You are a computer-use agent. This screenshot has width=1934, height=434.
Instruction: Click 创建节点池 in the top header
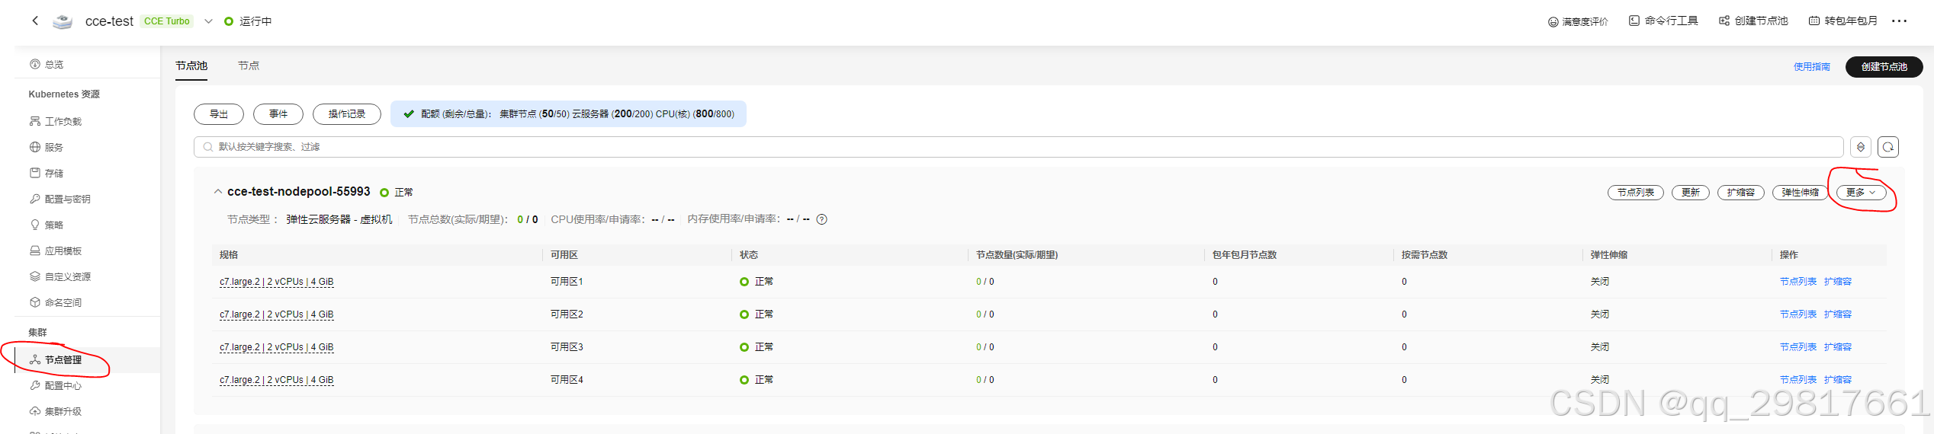[1753, 21]
